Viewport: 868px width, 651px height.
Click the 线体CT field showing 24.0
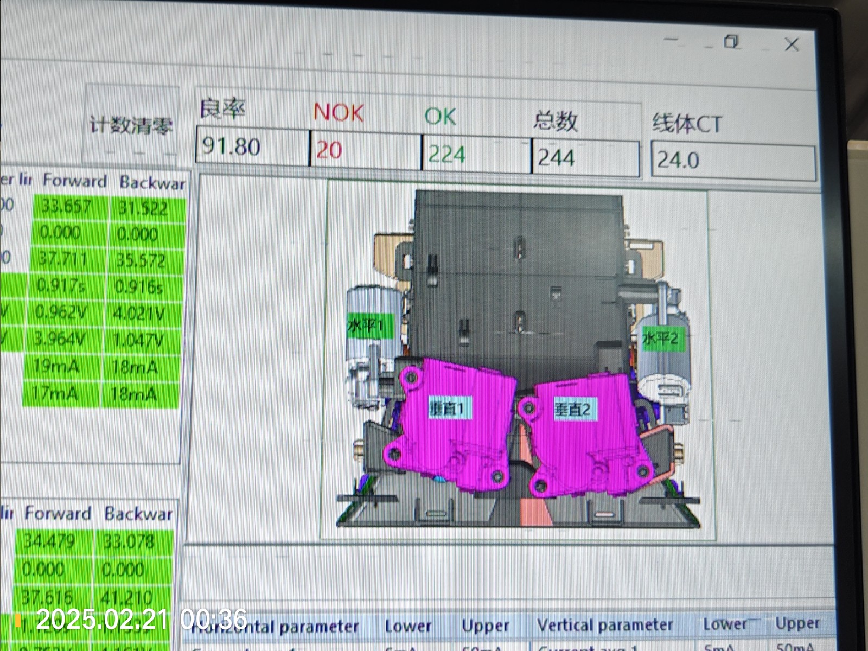click(732, 161)
